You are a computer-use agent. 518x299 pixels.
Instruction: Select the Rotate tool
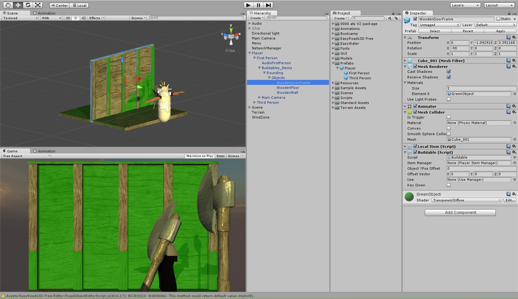pyautogui.click(x=28, y=5)
